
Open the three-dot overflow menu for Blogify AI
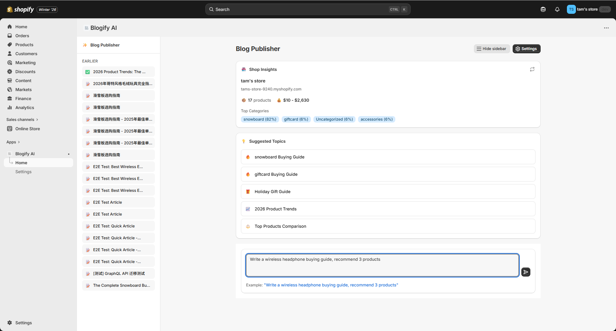[607, 28]
